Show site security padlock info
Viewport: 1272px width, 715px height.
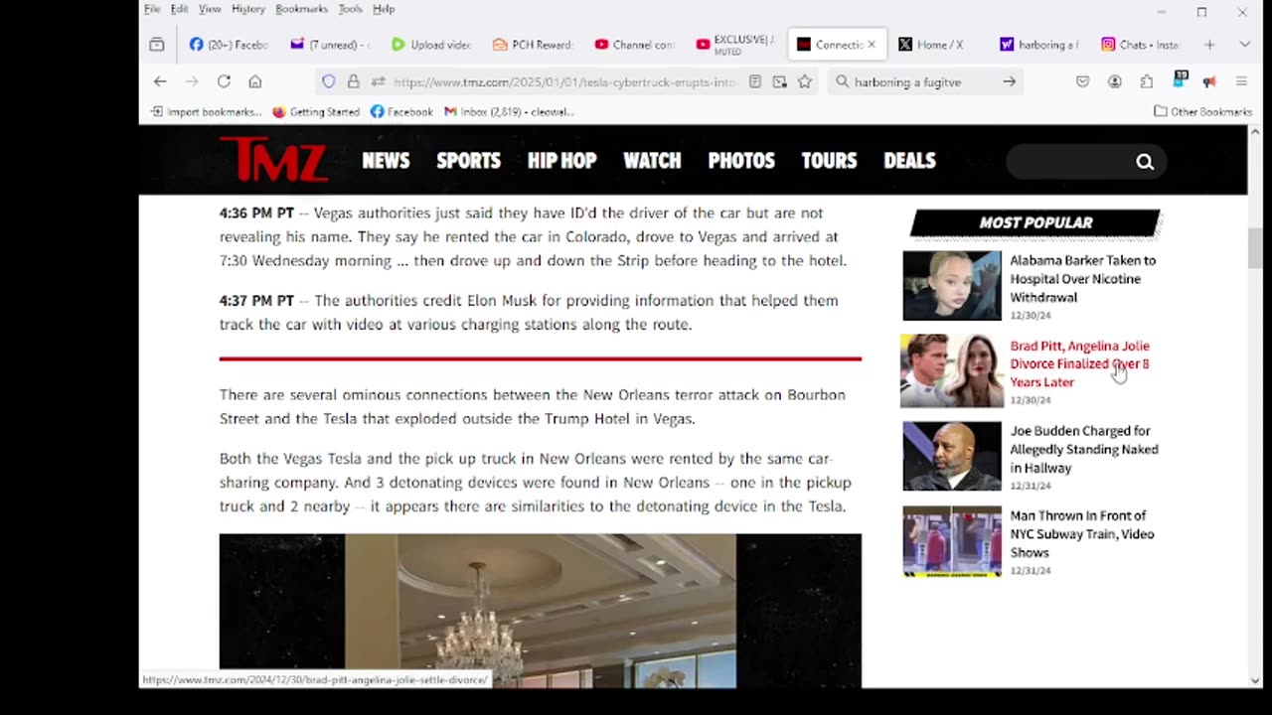coord(353,81)
